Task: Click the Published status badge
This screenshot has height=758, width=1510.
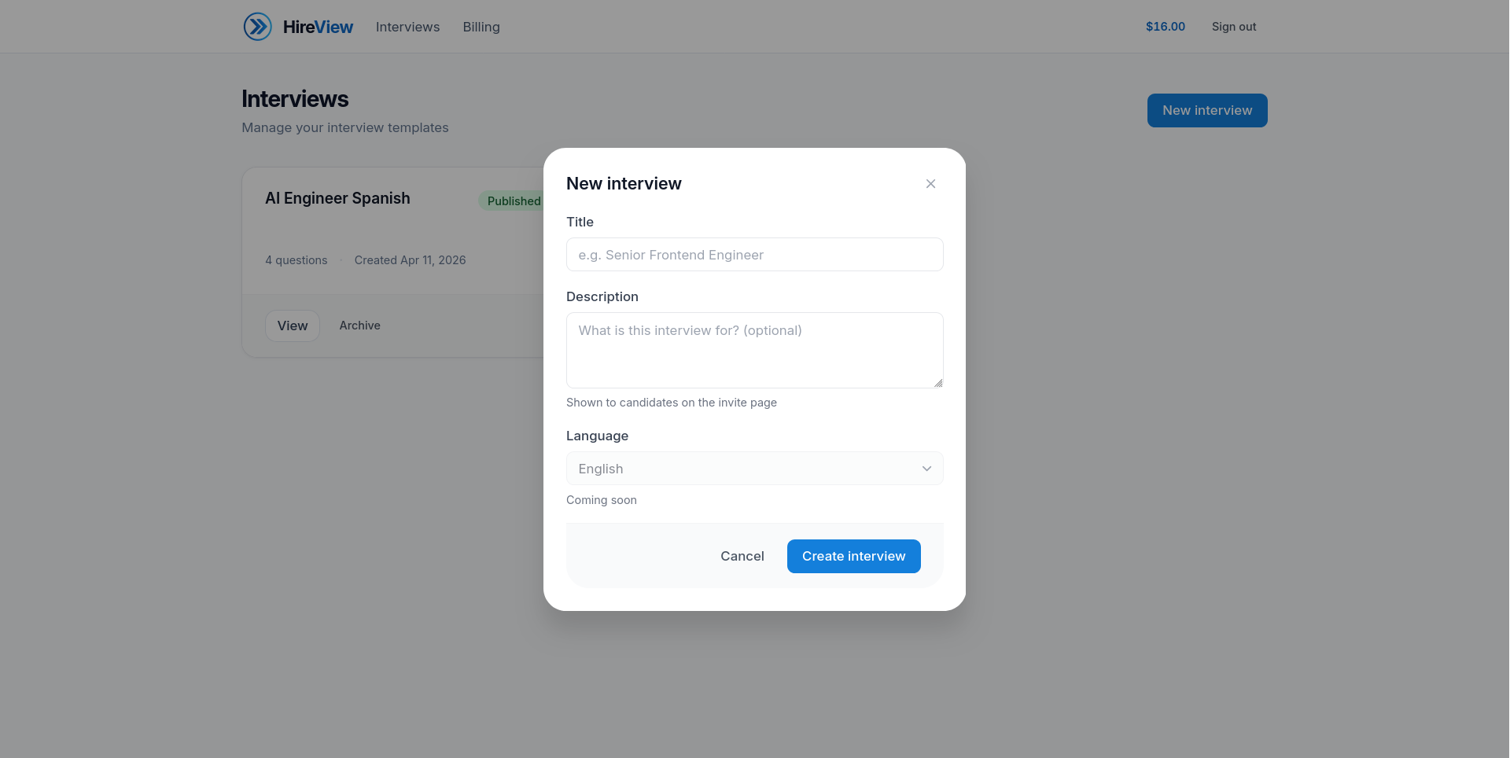Action: [x=513, y=201]
